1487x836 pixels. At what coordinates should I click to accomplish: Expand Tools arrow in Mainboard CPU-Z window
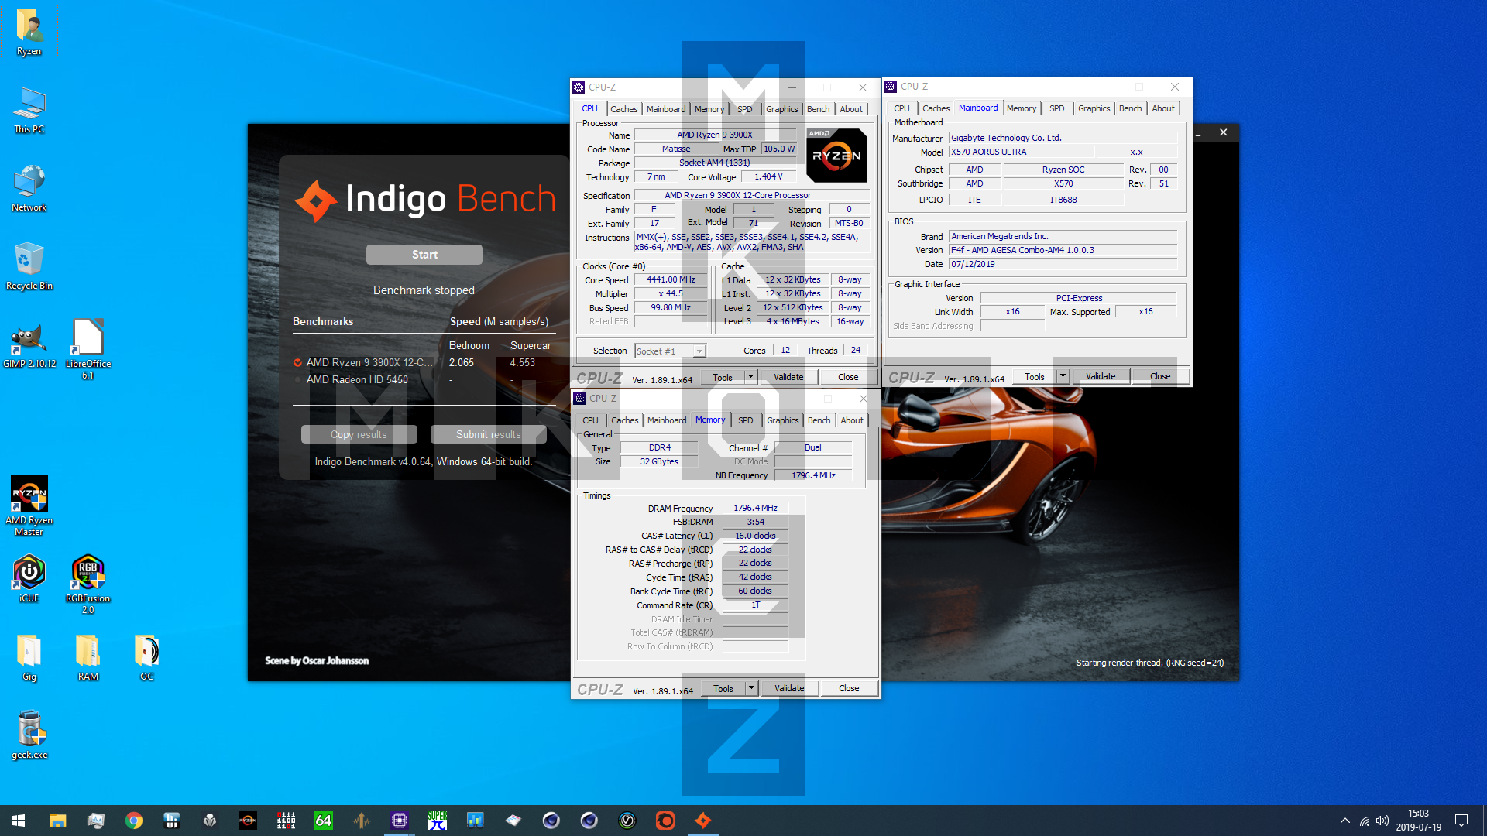[1063, 376]
